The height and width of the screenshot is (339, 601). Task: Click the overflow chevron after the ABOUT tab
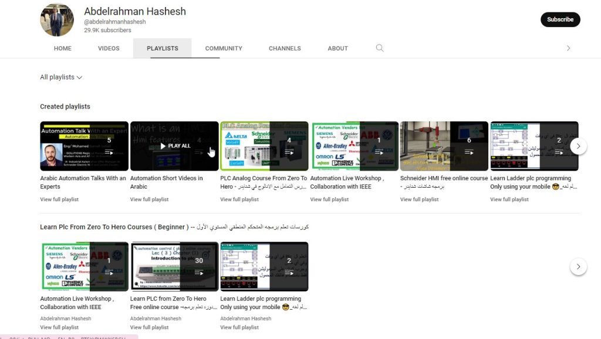568,48
